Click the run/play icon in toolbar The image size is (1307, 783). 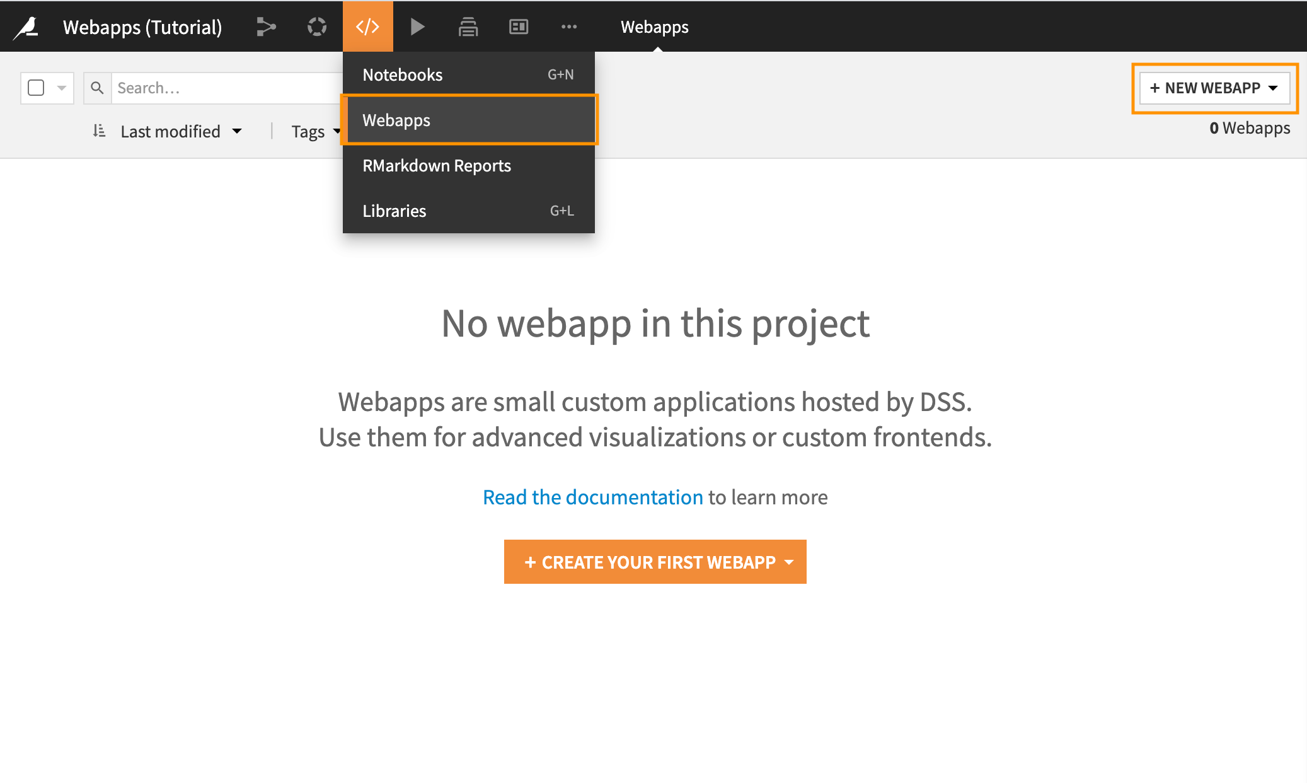[417, 26]
